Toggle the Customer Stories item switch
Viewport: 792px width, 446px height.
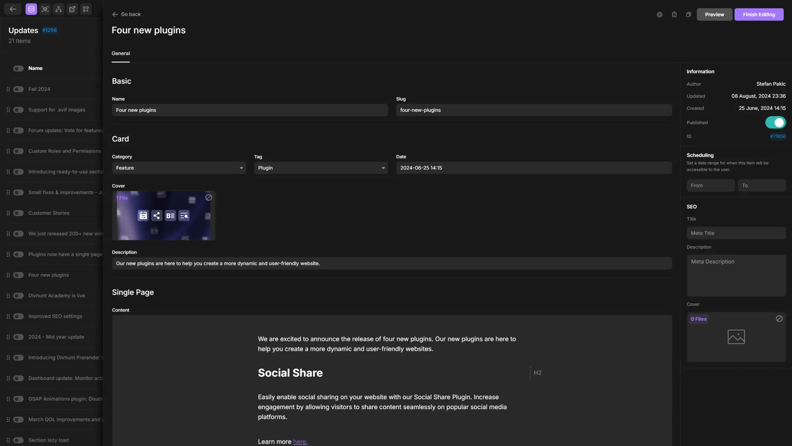coord(18,213)
